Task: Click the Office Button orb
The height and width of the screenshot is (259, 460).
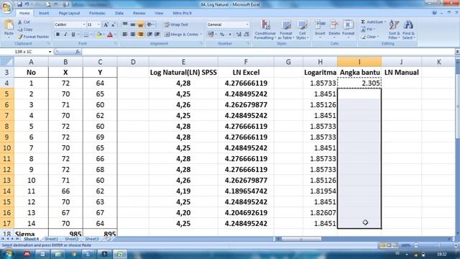Action: pos(6,7)
